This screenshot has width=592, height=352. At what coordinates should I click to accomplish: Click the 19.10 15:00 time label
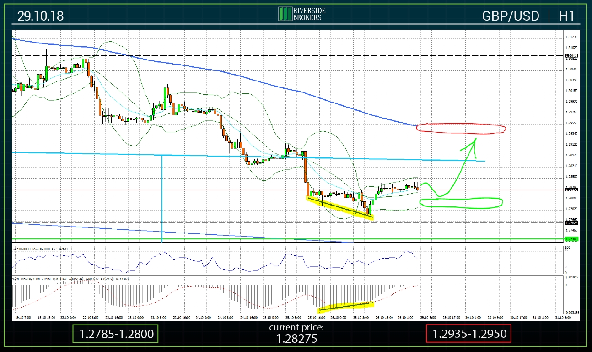tap(46, 317)
